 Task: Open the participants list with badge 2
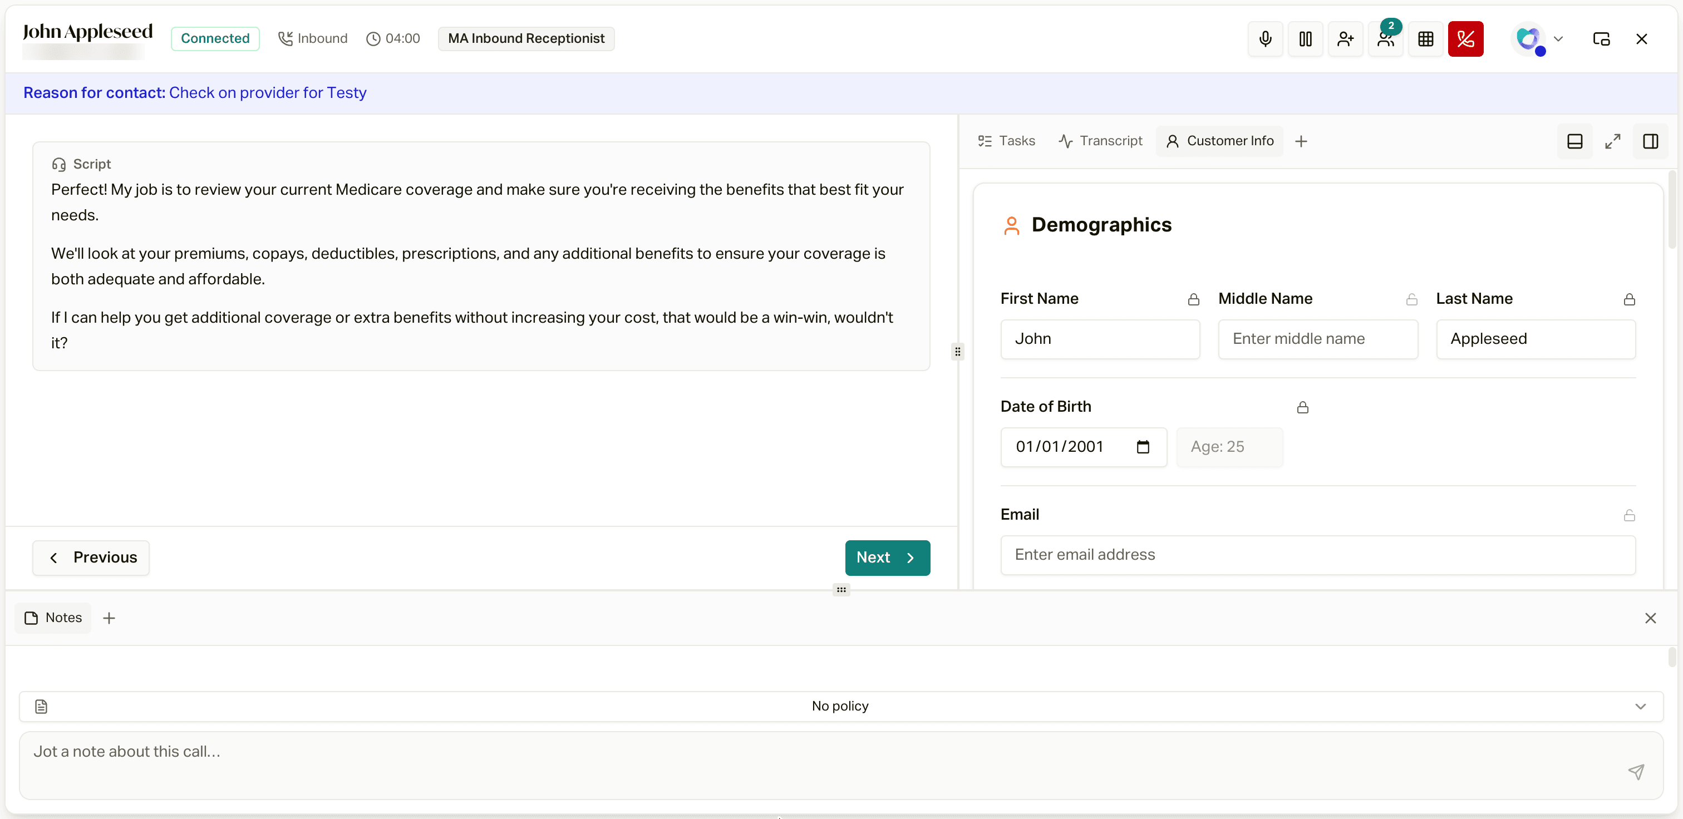pyautogui.click(x=1385, y=38)
